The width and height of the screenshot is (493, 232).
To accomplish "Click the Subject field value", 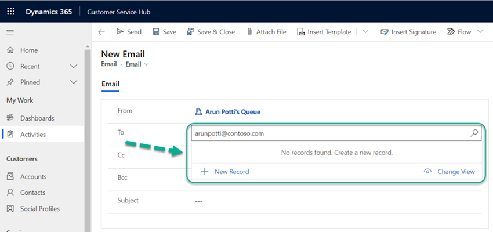I will click(x=199, y=201).
